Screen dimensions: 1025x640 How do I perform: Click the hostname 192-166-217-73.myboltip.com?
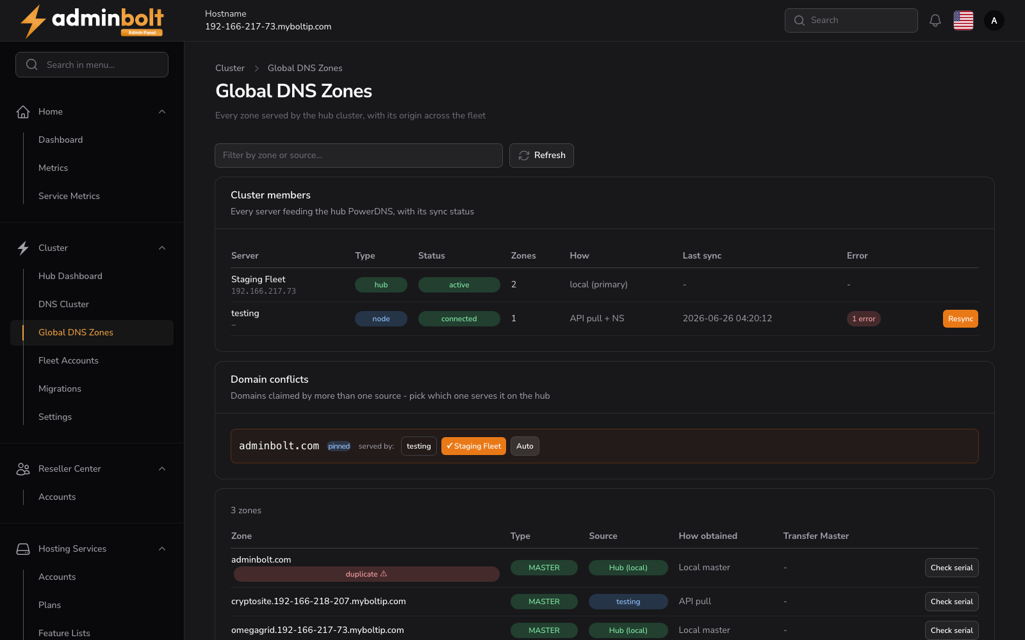pos(268,27)
